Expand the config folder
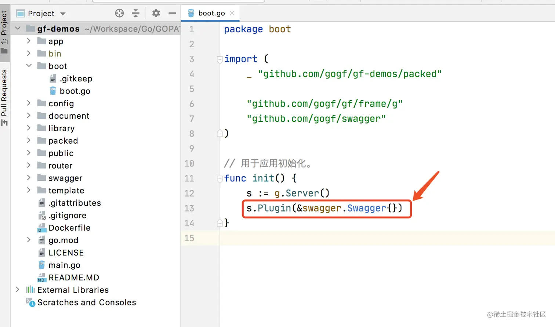This screenshot has height=327, width=555. pos(29,103)
